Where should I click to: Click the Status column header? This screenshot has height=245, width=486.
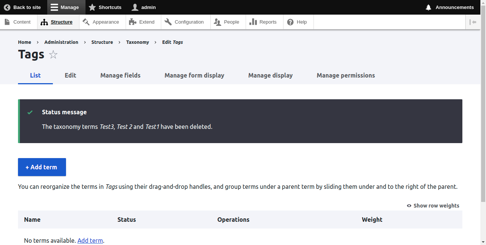(x=127, y=220)
